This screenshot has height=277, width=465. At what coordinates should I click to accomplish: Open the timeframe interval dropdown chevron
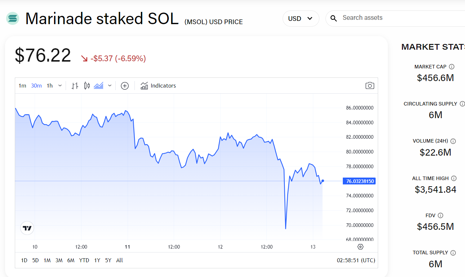point(60,85)
